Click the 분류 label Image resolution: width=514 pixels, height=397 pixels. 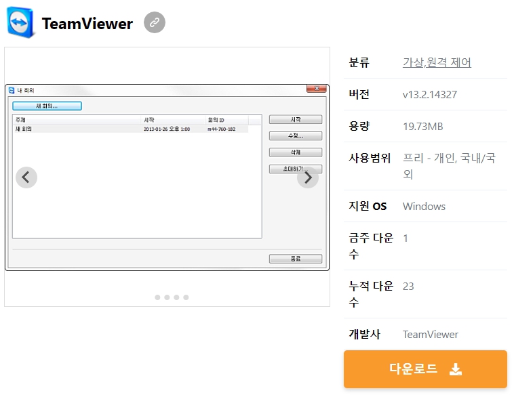(x=359, y=62)
